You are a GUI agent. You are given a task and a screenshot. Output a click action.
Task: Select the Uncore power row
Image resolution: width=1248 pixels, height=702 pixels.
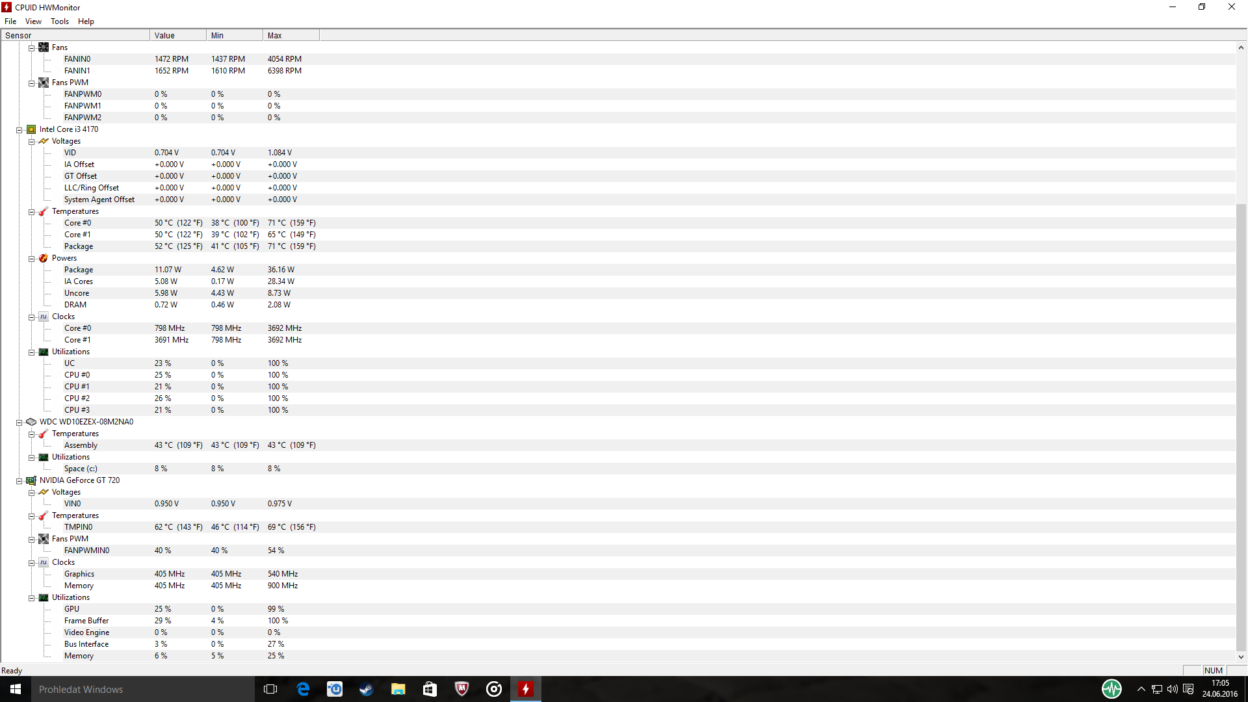tap(617, 293)
